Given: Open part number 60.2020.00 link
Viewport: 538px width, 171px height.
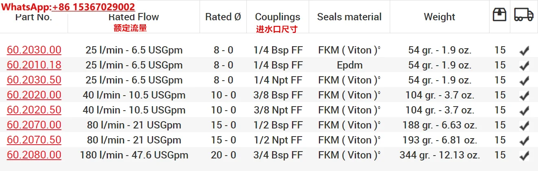Looking at the screenshot, I should (34, 95).
